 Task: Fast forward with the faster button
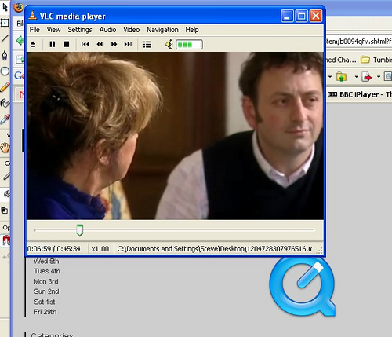[x=114, y=44]
